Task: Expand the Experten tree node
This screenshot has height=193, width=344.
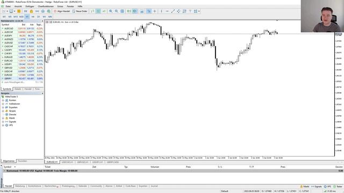Action: tap(3, 107)
